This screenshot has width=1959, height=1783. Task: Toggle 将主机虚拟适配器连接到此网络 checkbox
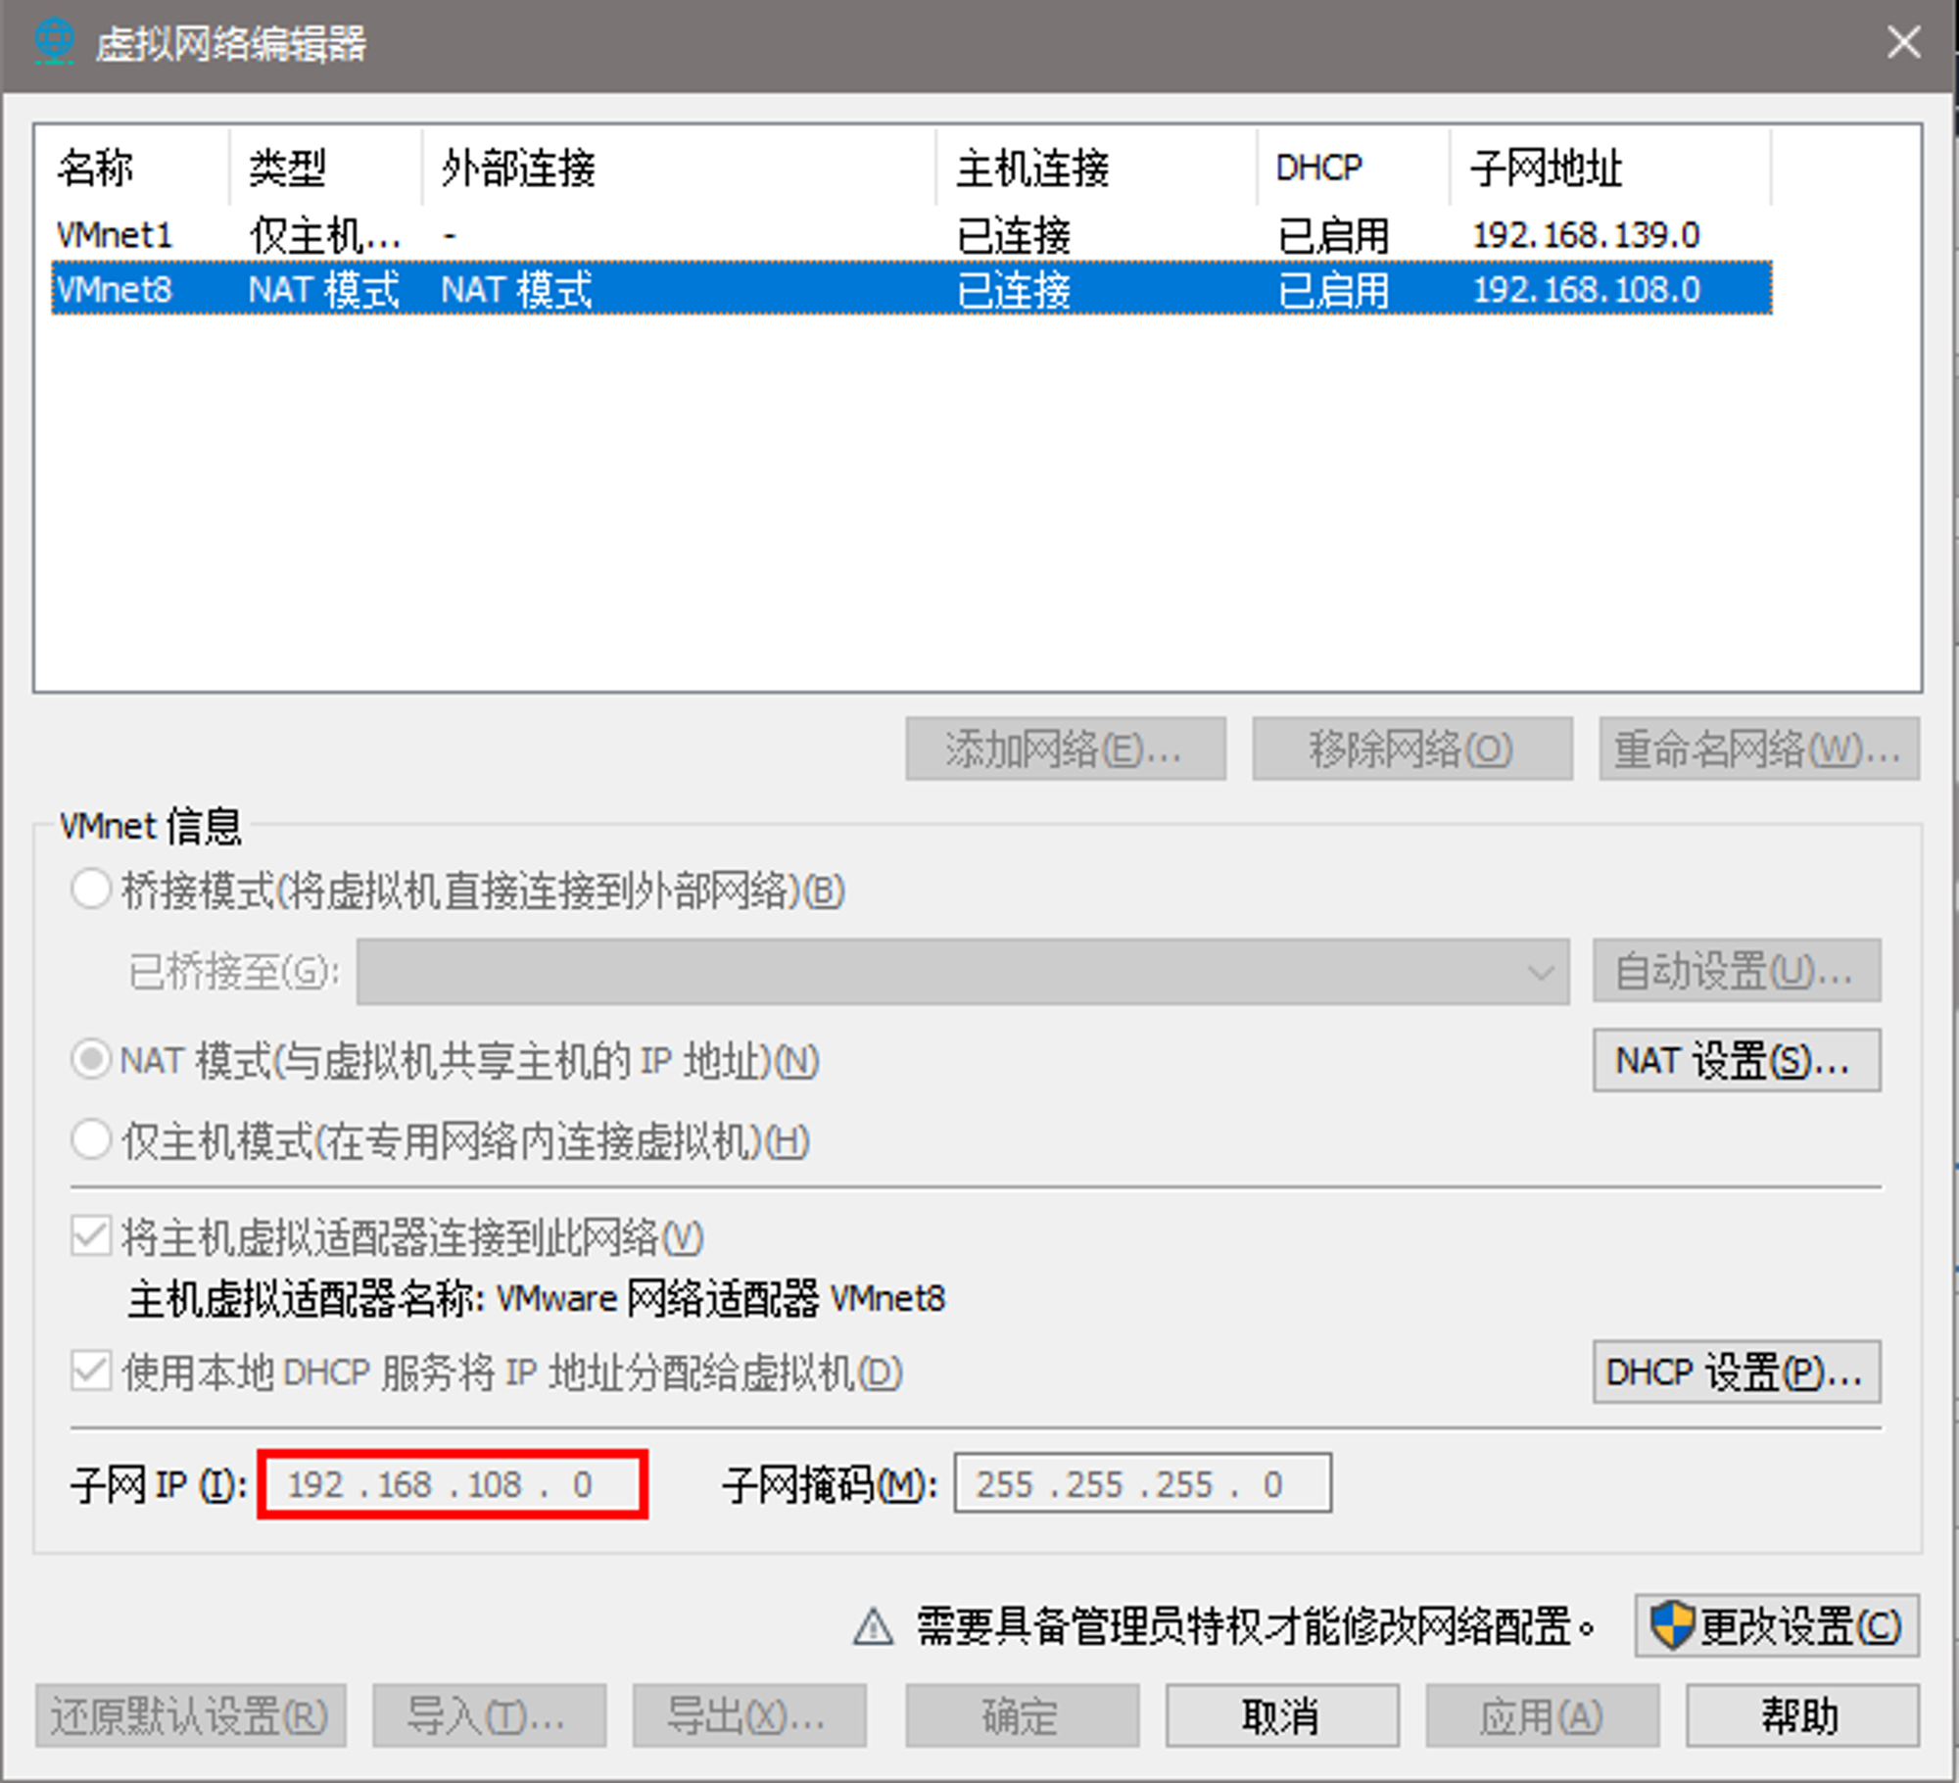[91, 1236]
